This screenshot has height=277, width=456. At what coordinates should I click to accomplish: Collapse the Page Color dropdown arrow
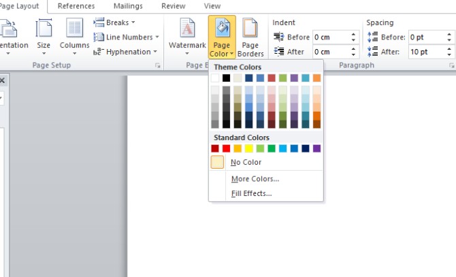(x=232, y=54)
